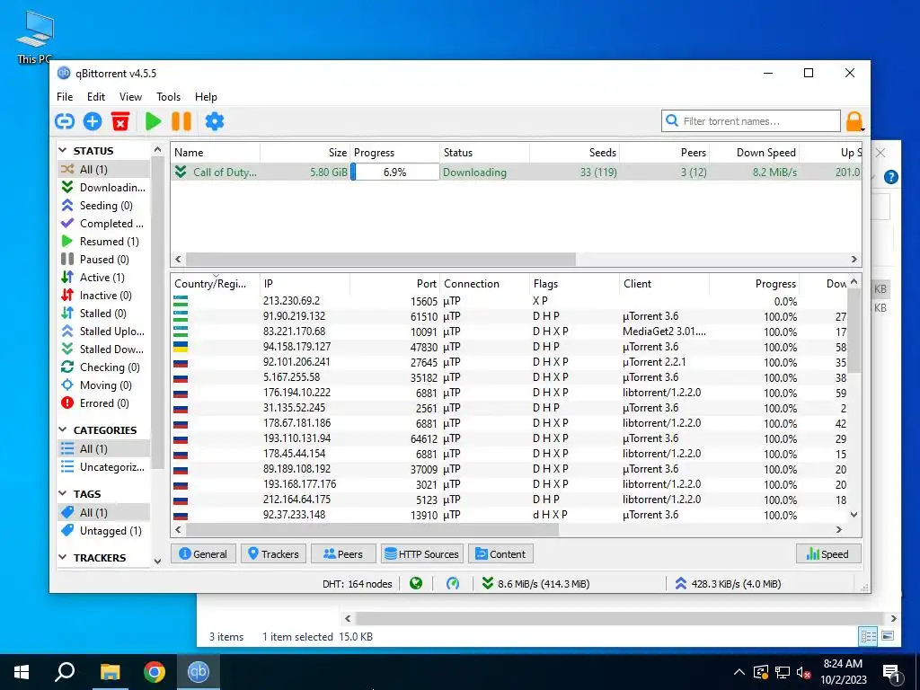Open File Explorer from the taskbar
Screen dimensions: 920x690
point(110,672)
